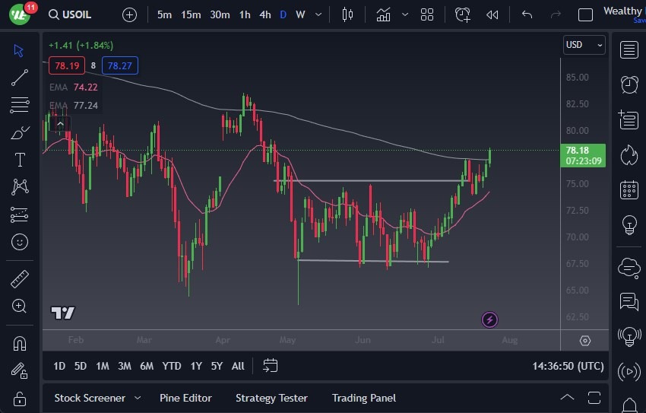The image size is (646, 413).
Task: Open the Strategy Tester tab
Action: (271, 398)
